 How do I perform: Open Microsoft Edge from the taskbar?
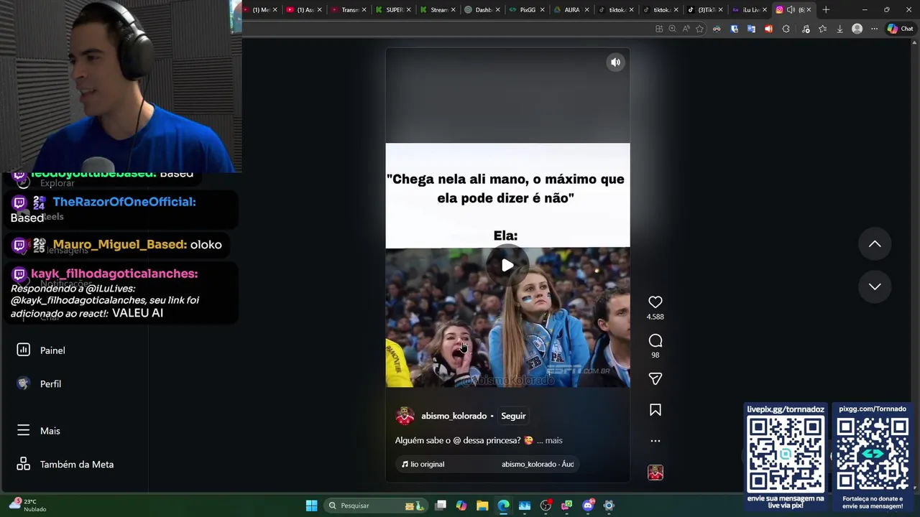click(x=503, y=506)
